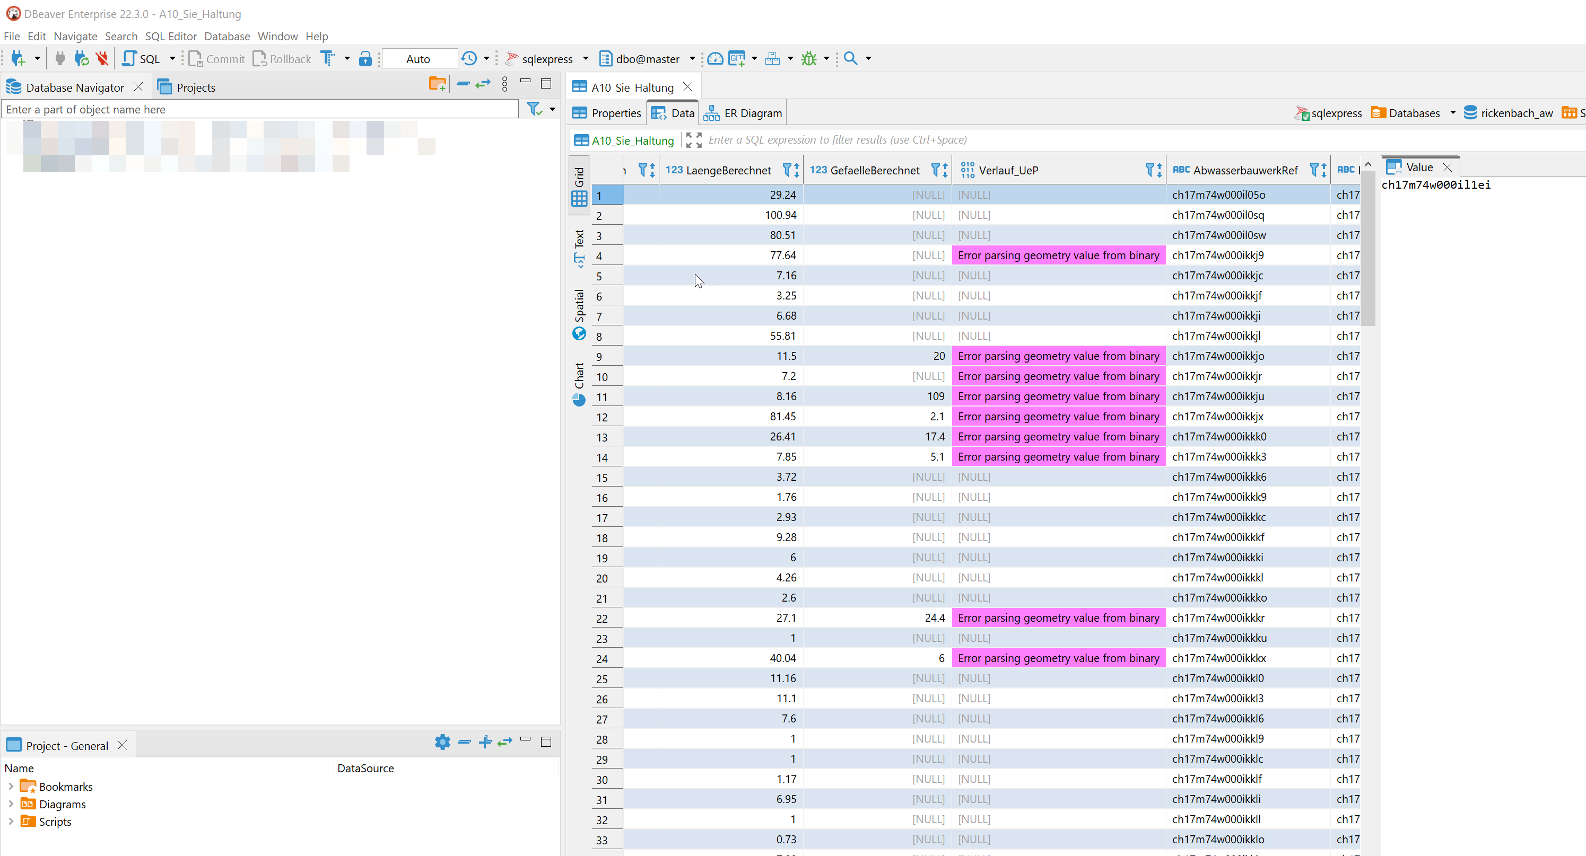
Task: Open project settings gear icon
Action: pyautogui.click(x=442, y=742)
